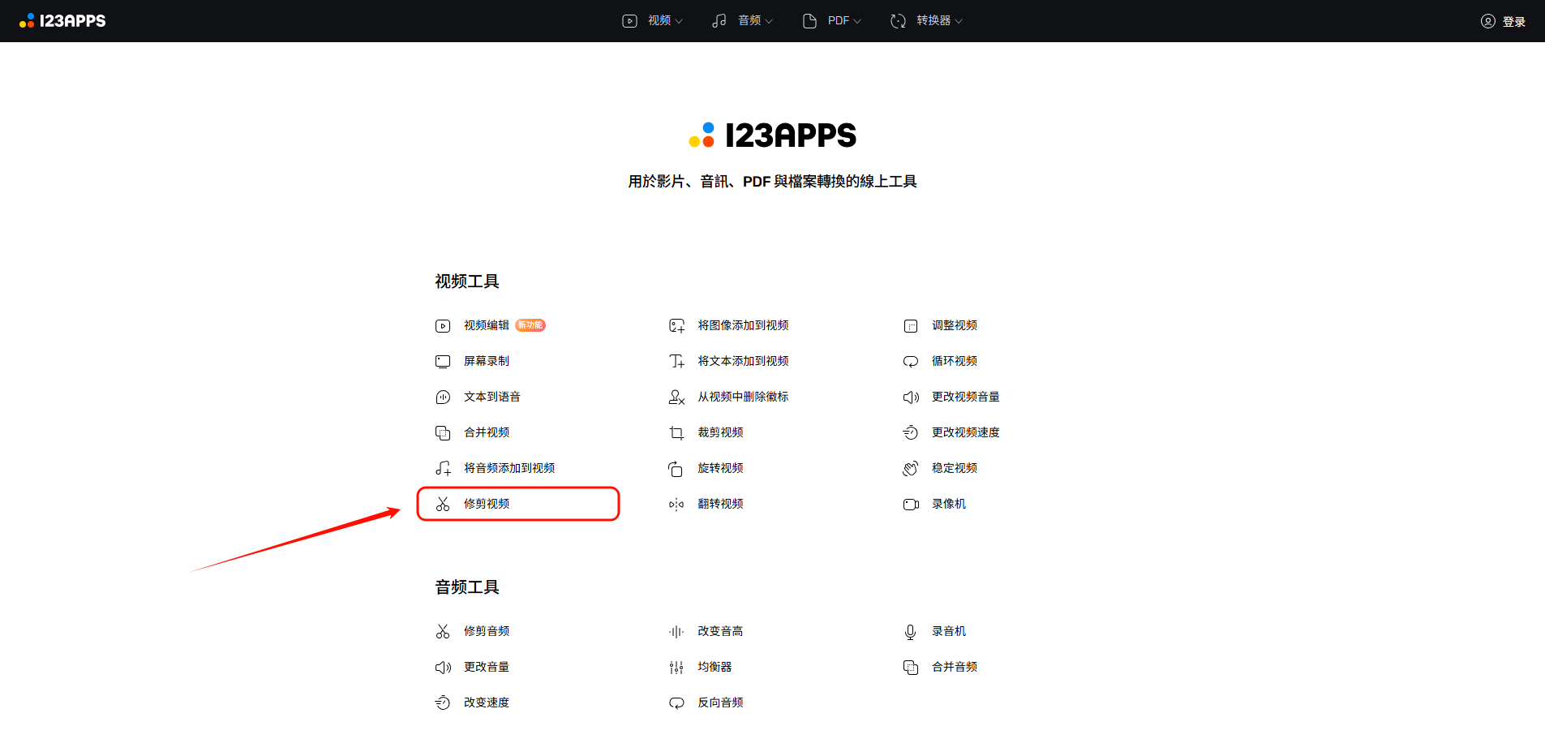Click the 将文本添加到视频 text icon
This screenshot has width=1545, height=739.
(676, 362)
